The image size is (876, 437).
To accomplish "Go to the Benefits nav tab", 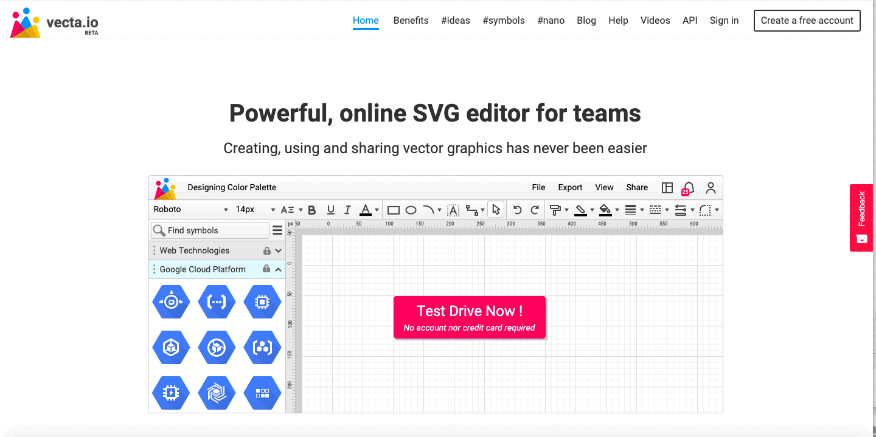I will point(411,20).
